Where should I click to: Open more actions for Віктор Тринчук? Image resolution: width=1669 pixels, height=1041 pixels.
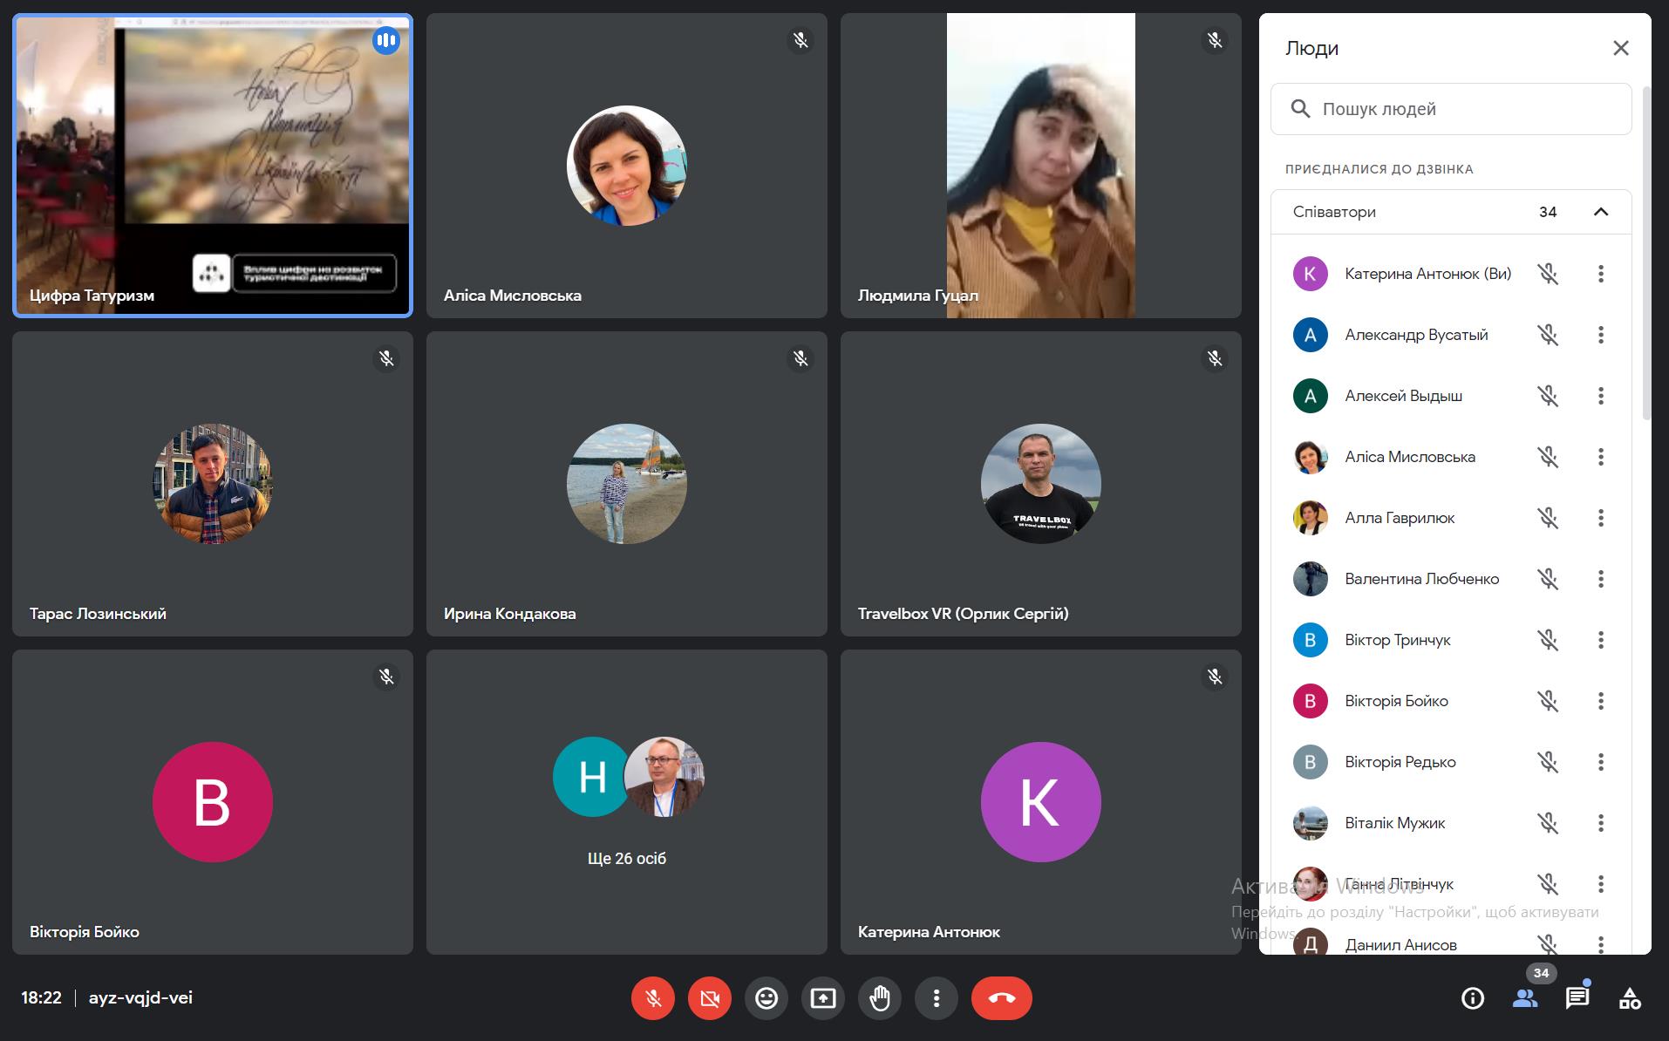click(1600, 640)
